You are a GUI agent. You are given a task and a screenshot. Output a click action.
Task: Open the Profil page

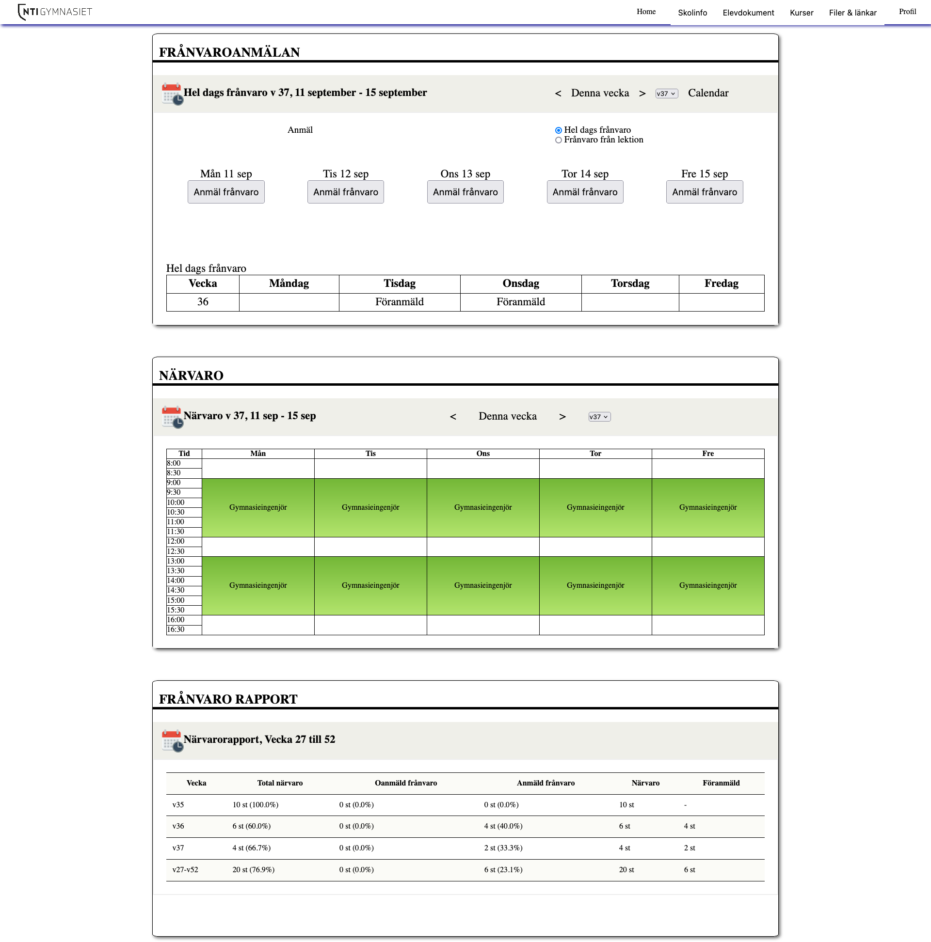(x=908, y=11)
